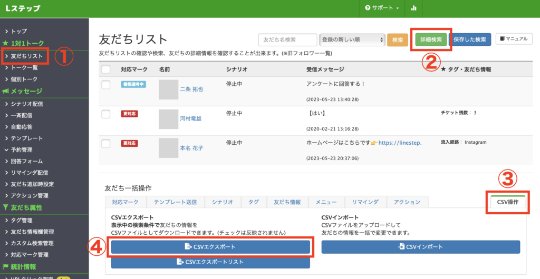Screen dimensions: 540x279
Task: Click the blue CSVエクスポート button
Action: point(210,246)
